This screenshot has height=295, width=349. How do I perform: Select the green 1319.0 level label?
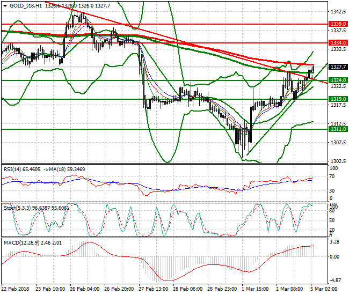coord(338,99)
